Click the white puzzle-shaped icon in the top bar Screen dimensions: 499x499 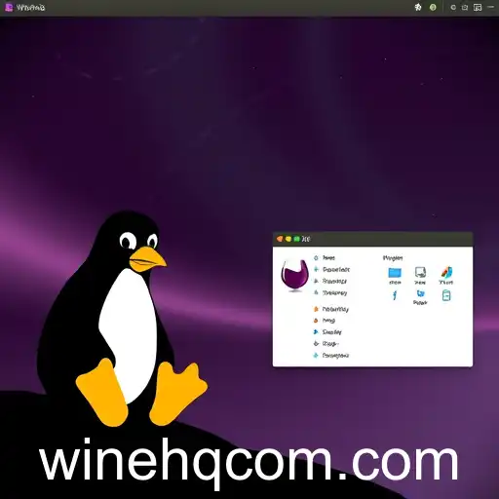pyautogui.click(x=418, y=7)
